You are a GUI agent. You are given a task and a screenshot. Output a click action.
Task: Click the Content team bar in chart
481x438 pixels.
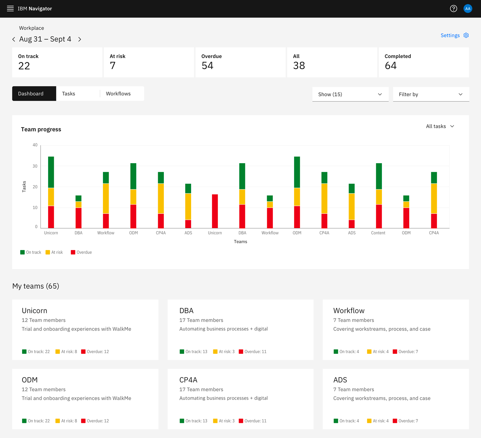pos(379,196)
